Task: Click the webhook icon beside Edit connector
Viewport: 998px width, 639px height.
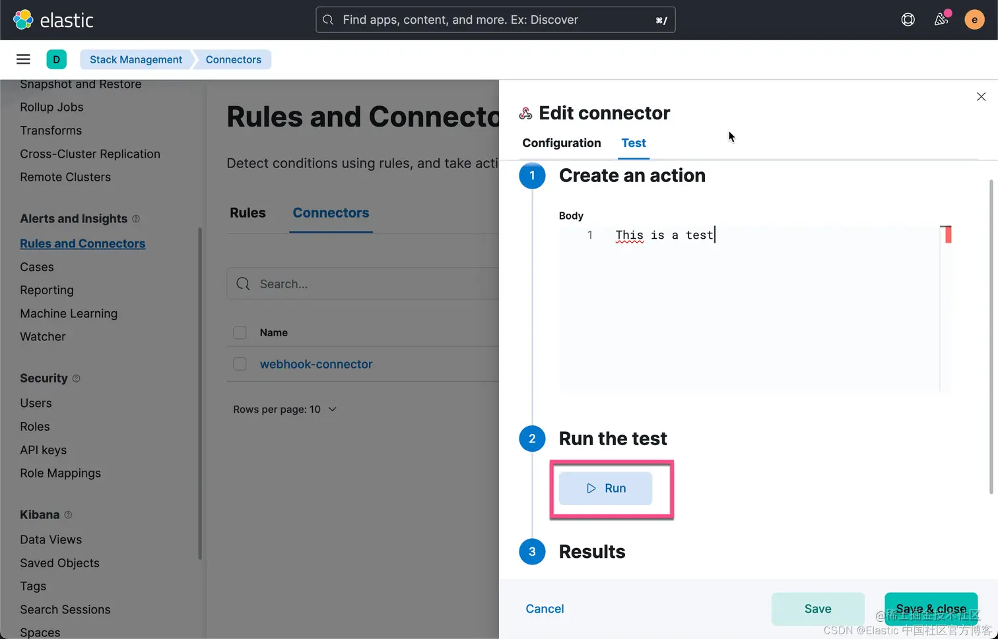Action: (525, 113)
